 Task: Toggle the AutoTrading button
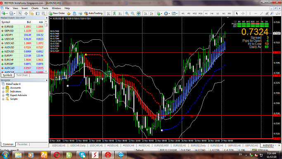93,13
